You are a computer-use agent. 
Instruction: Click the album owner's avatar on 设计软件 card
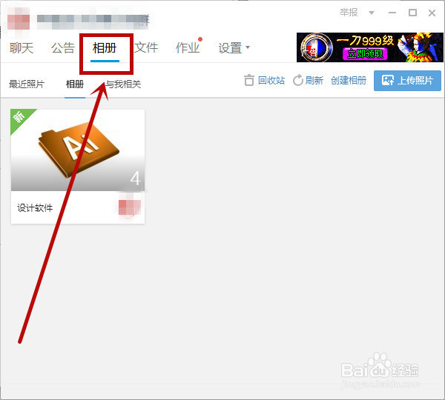pyautogui.click(x=130, y=207)
